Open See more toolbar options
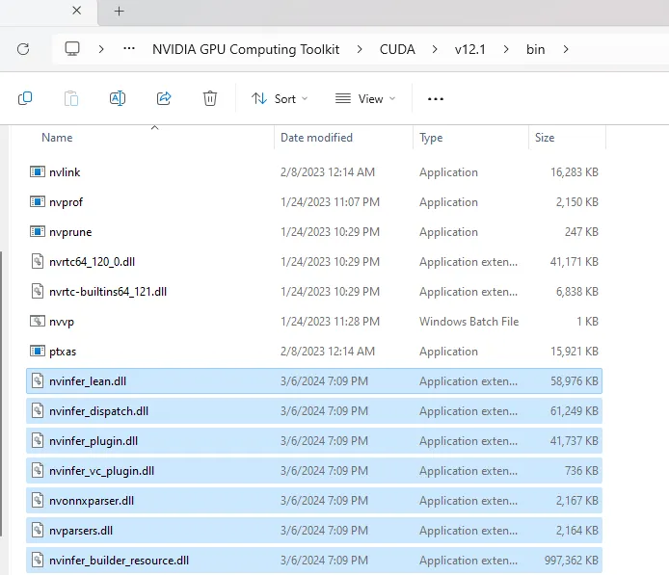669x575 pixels. pyautogui.click(x=436, y=99)
